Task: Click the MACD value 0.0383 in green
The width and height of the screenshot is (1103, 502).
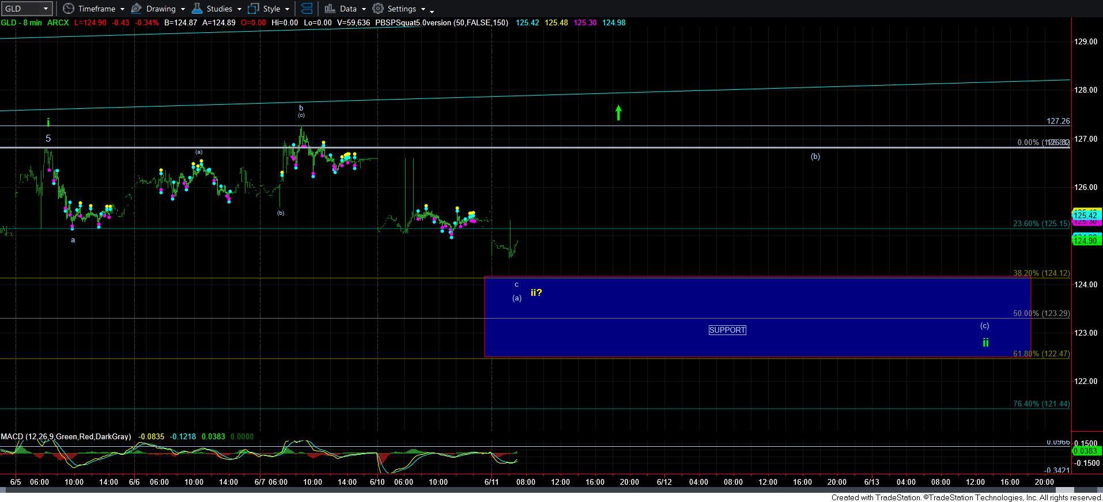Action: coord(213,436)
